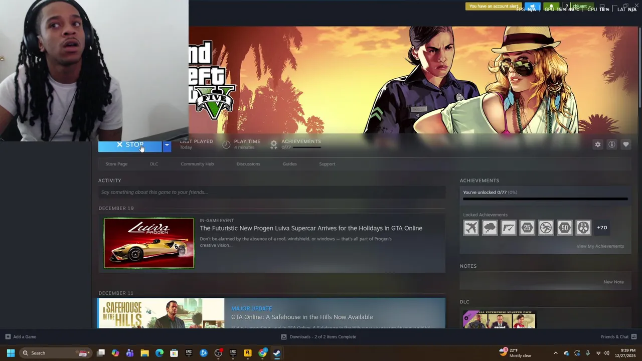Image resolution: width=642 pixels, height=361 pixels.
Task: Expand hidden system tray icons chevron
Action: click(555, 353)
